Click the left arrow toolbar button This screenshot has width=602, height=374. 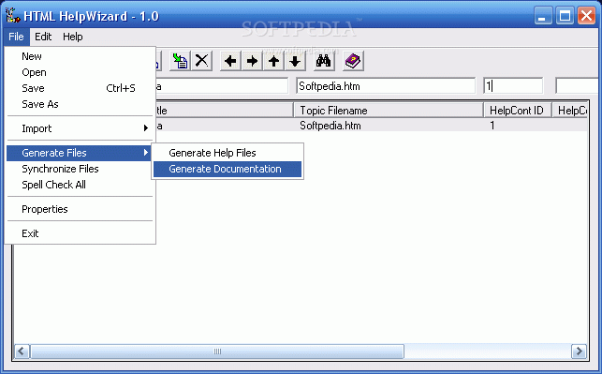(x=230, y=61)
